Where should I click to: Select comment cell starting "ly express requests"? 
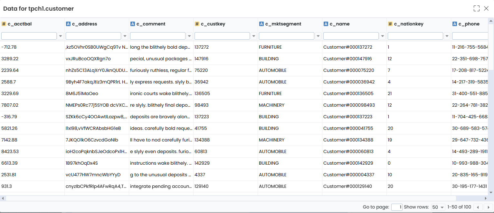tap(161, 82)
